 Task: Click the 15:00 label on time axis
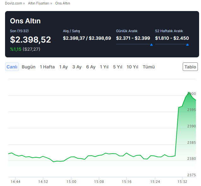point(71,182)
